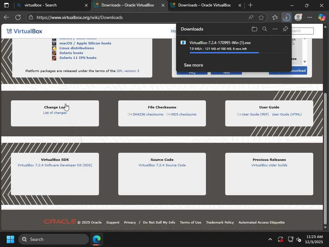Open the sync status tray icon
The image size is (329, 247).
coord(280,239)
